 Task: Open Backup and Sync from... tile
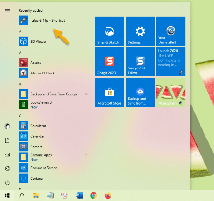[140, 92]
